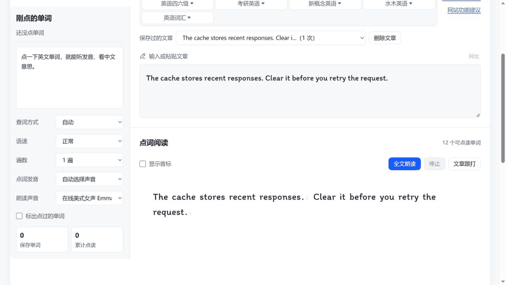Open the 英语词汇 dropdown
Viewport: 506px width, 285px height.
coord(177,18)
